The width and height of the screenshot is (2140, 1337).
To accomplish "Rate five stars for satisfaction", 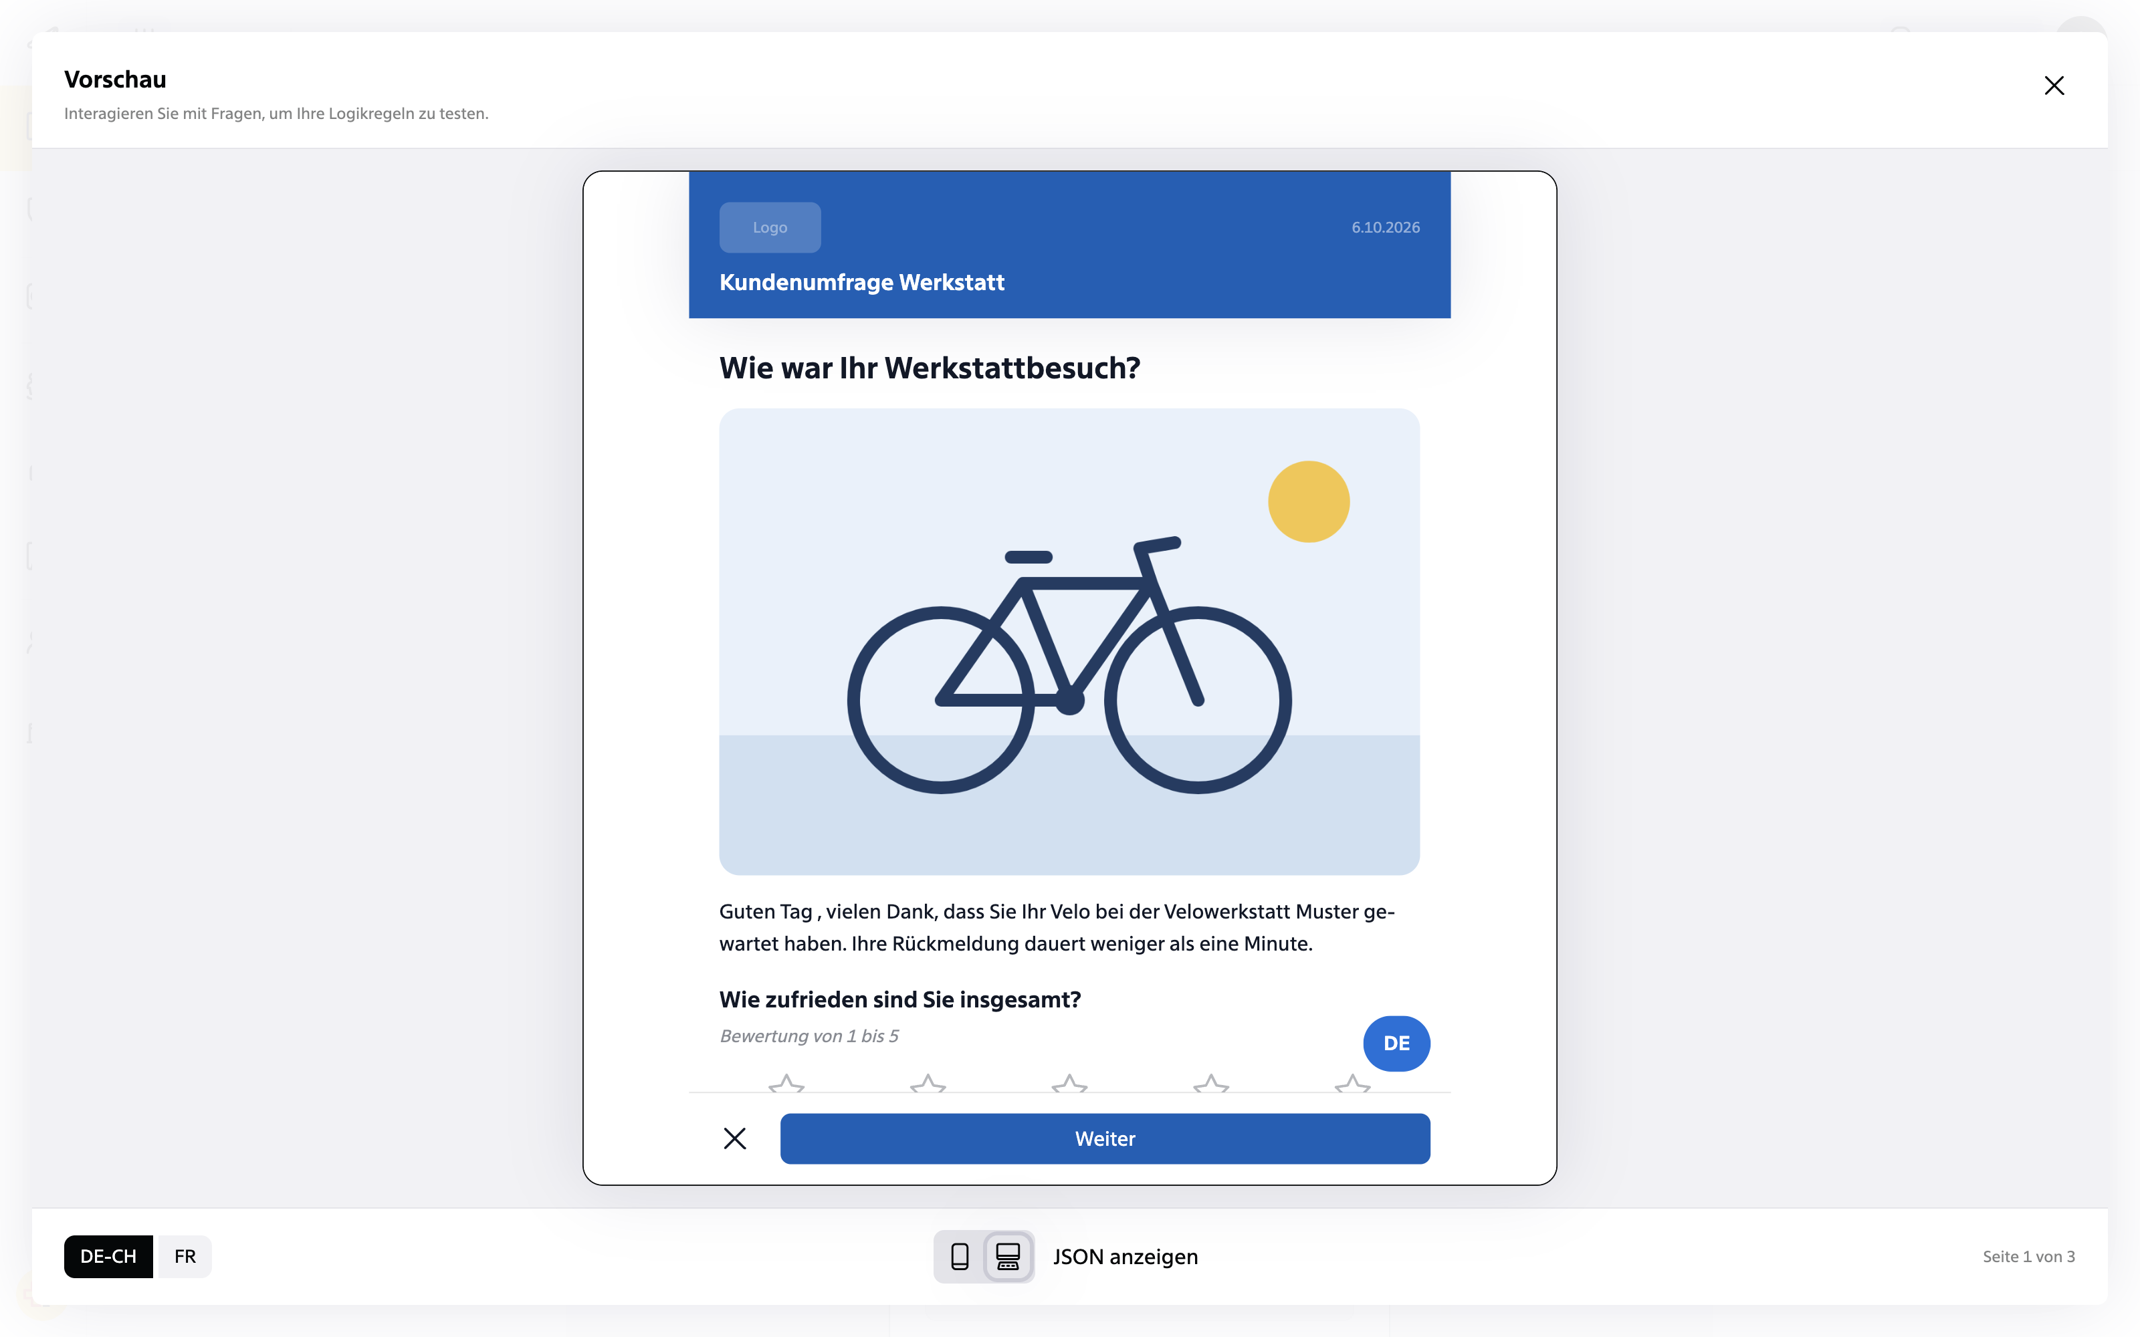I will pyautogui.click(x=1353, y=1083).
